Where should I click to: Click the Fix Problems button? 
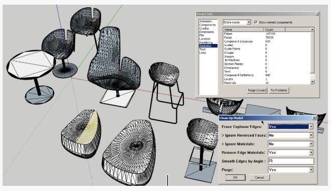pyautogui.click(x=279, y=91)
